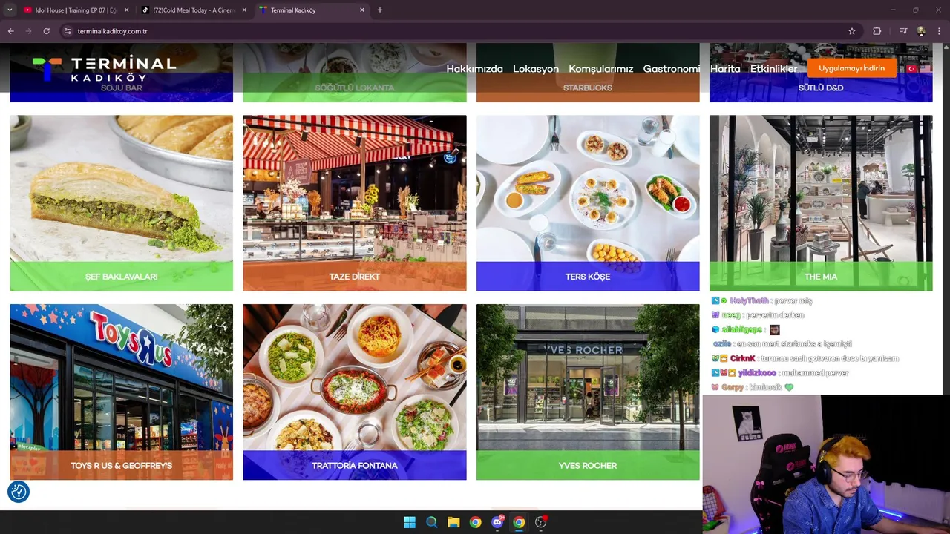The height and width of the screenshot is (534, 950).
Task: Open OBS Studio from the taskbar
Action: (540, 522)
